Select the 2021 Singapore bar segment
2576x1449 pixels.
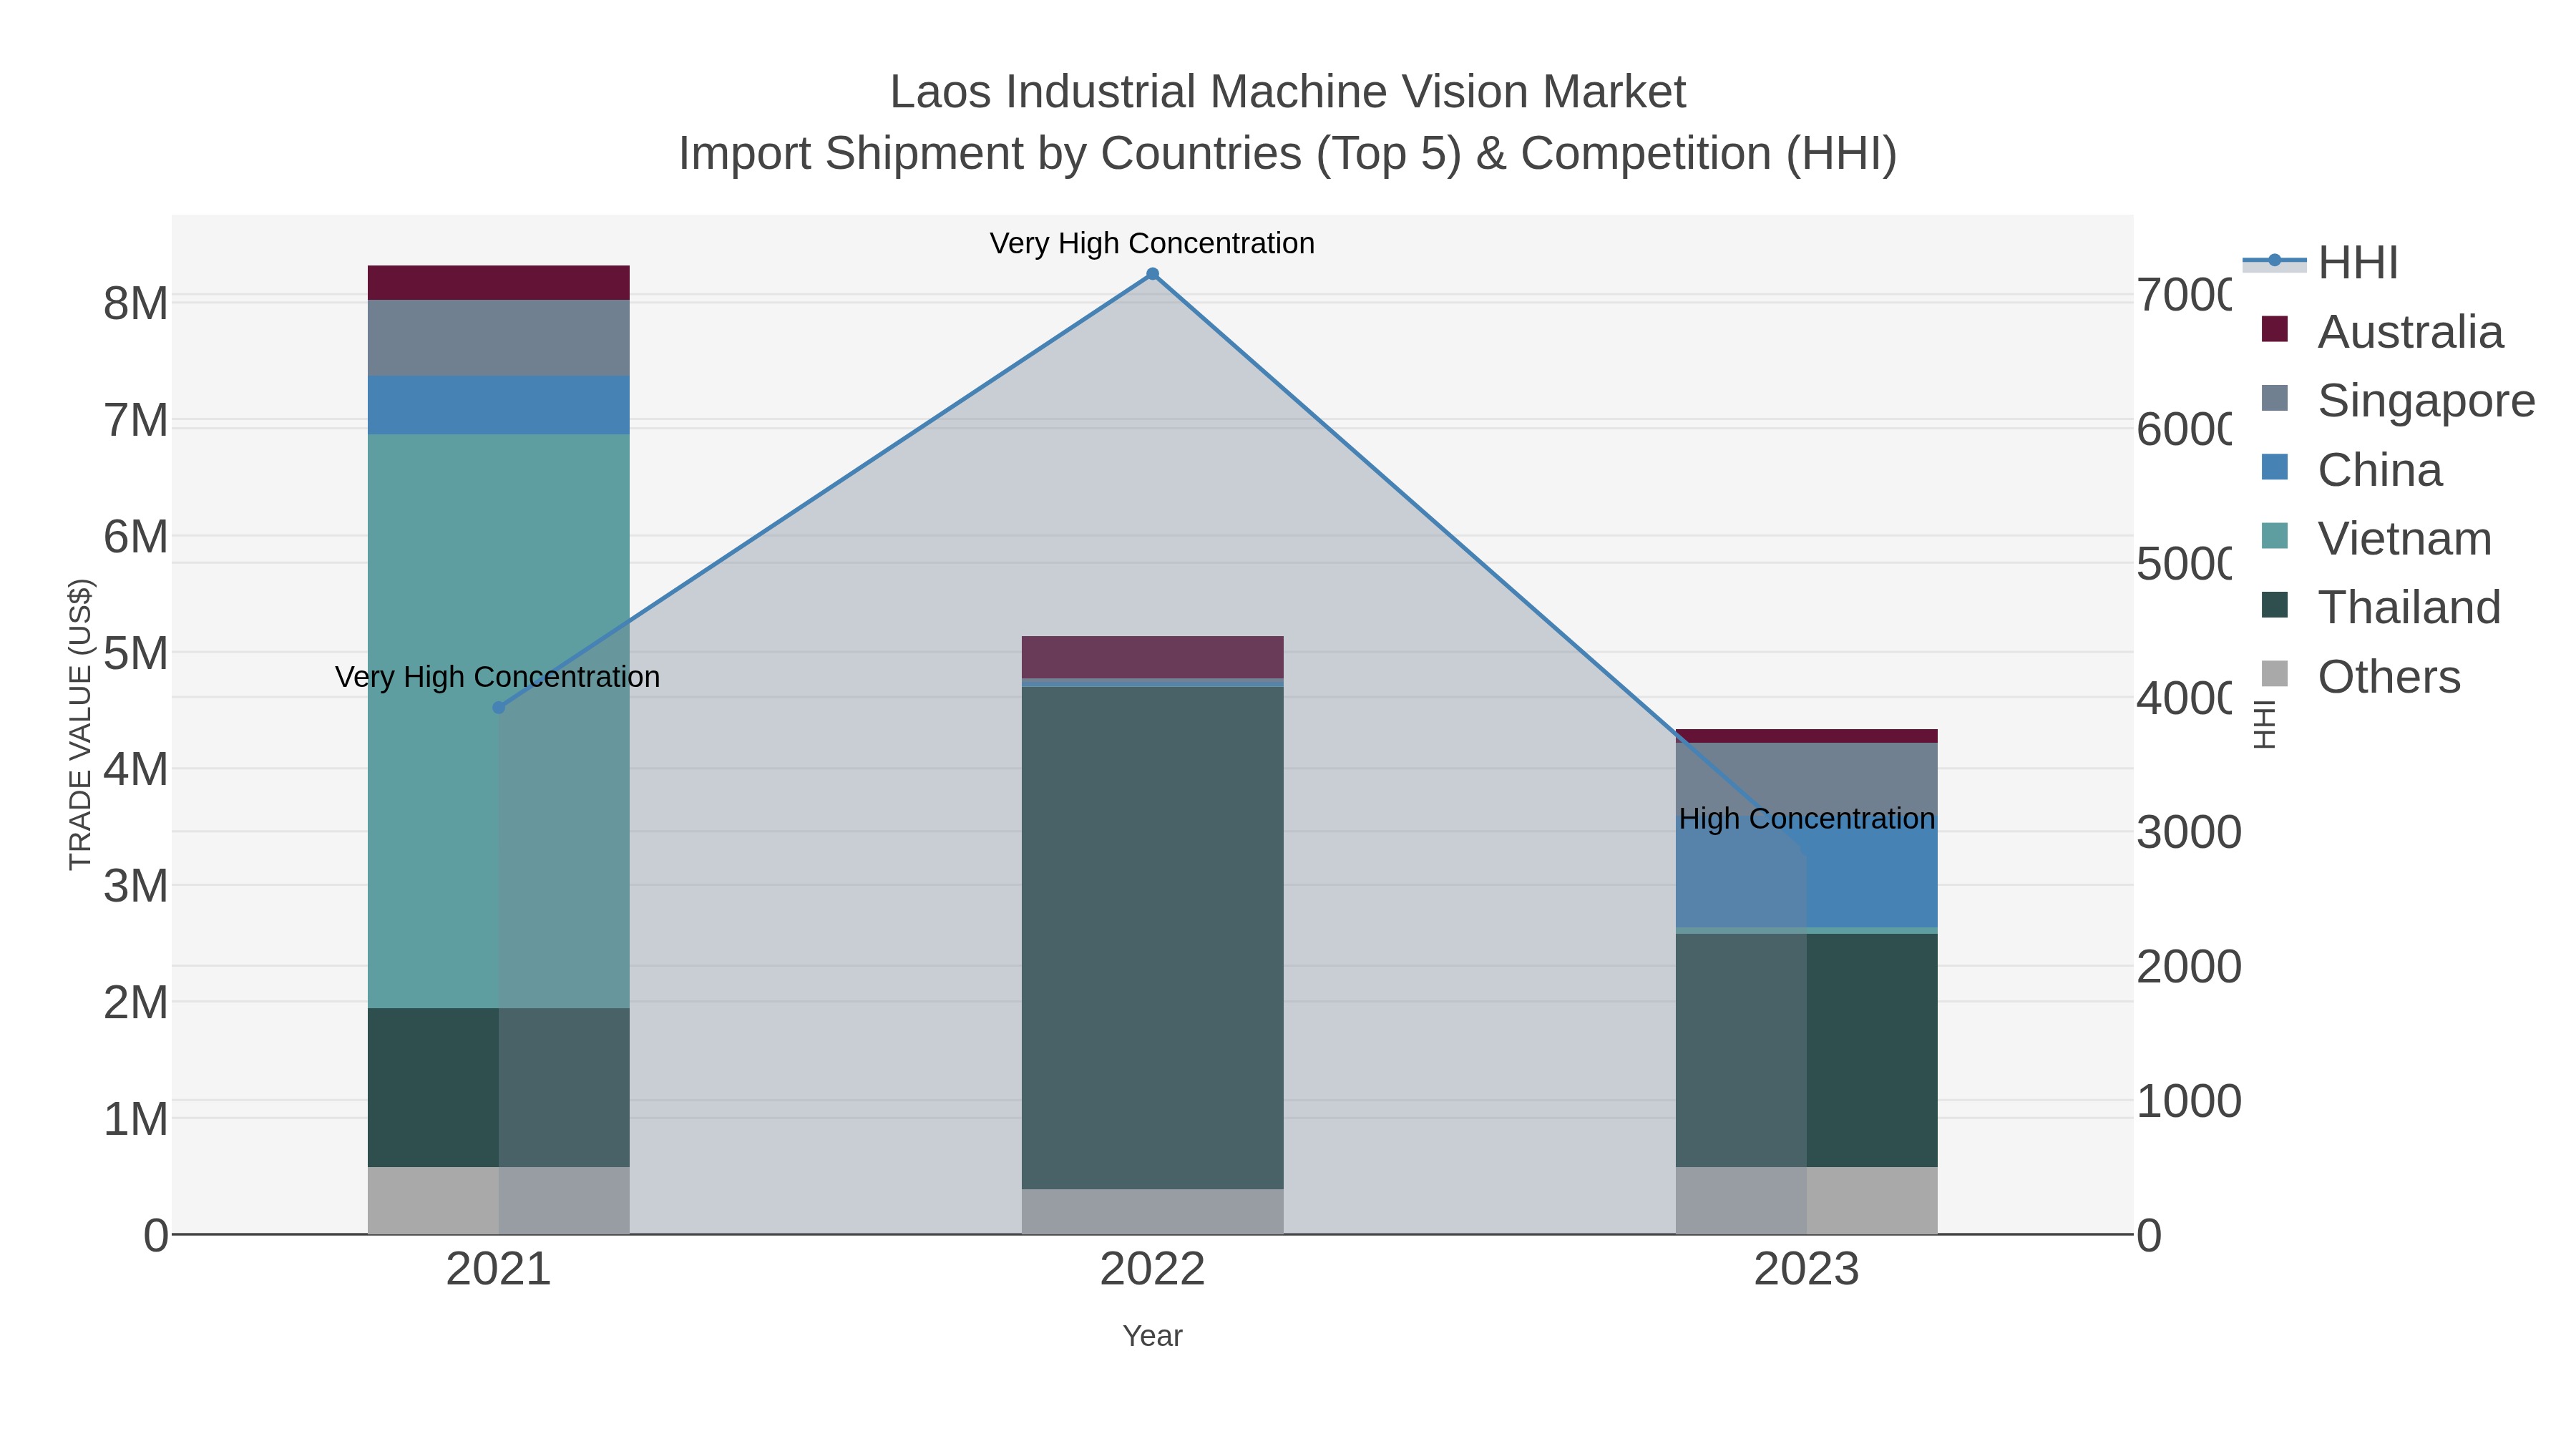point(499,338)
